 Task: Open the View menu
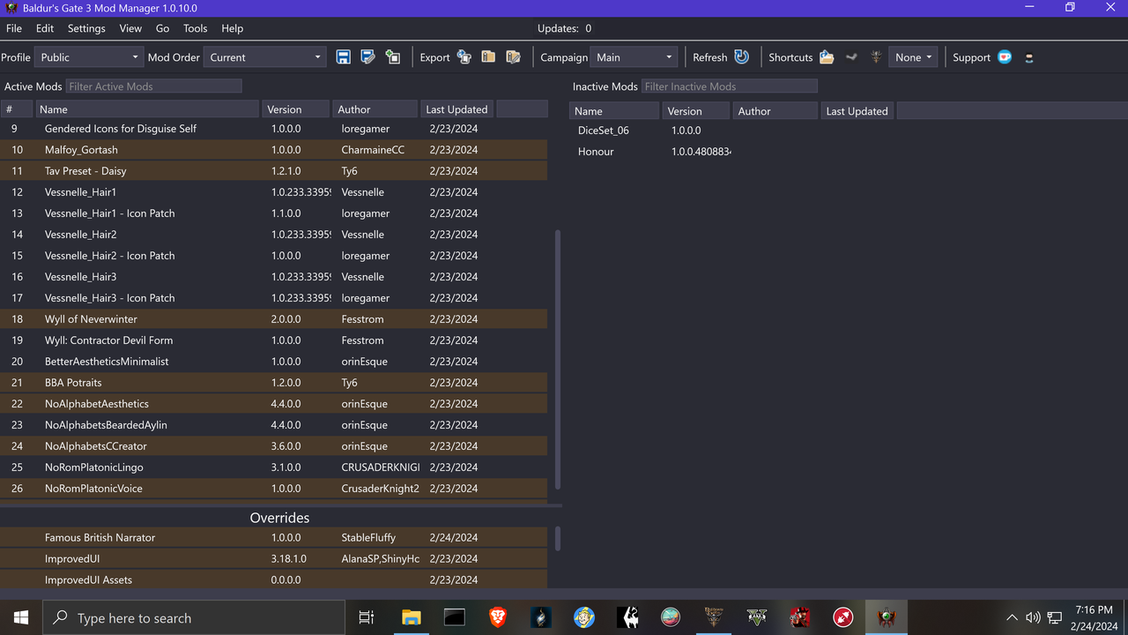(x=130, y=28)
